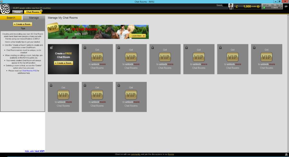The width and height of the screenshot is (289, 157).
Task: Click the padlock on last bottom-row card
Action: [119, 85]
